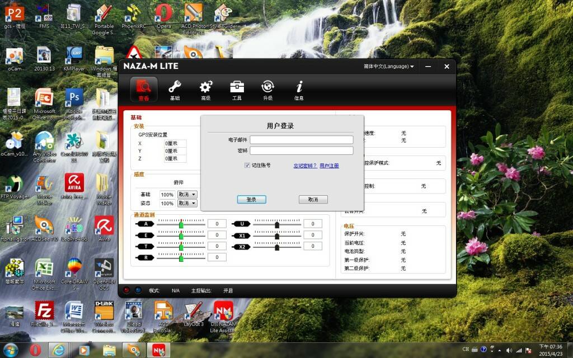Open the D-Link Wireless Connection desktop icon
Viewport: 573px width, 358px height.
(x=104, y=317)
